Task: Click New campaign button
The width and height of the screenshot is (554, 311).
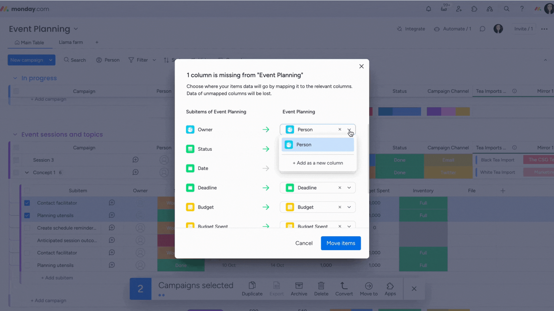Action: point(27,60)
